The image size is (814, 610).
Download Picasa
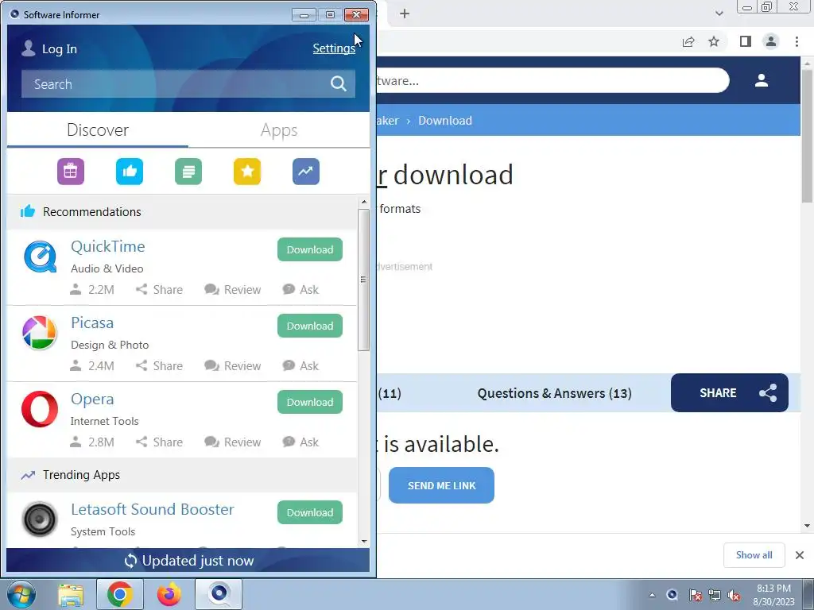click(310, 326)
